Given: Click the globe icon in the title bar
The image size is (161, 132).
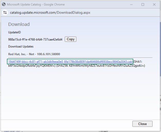Looking at the screenshot, I should click(4, 4).
